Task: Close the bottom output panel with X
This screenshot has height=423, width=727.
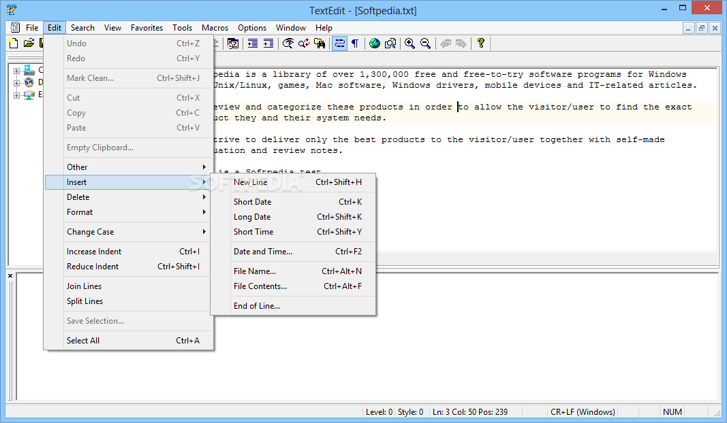Action: [10, 275]
